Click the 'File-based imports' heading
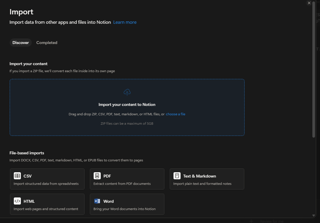320x223 pixels. [x=27, y=153]
